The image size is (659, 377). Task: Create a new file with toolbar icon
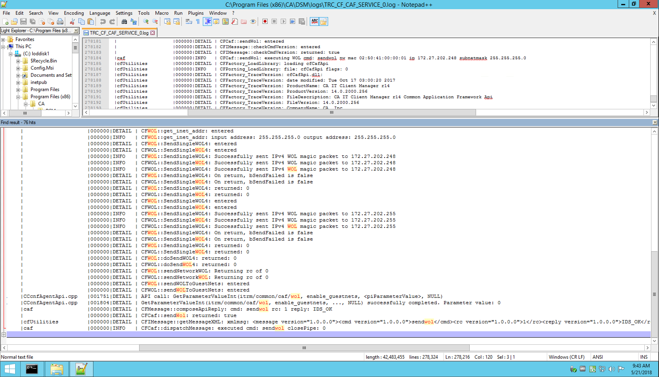(5, 21)
